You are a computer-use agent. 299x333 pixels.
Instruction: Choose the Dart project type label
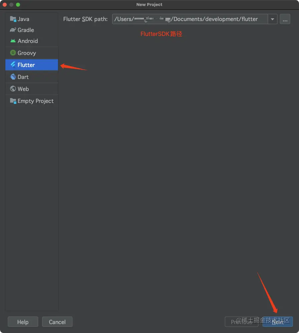click(23, 77)
